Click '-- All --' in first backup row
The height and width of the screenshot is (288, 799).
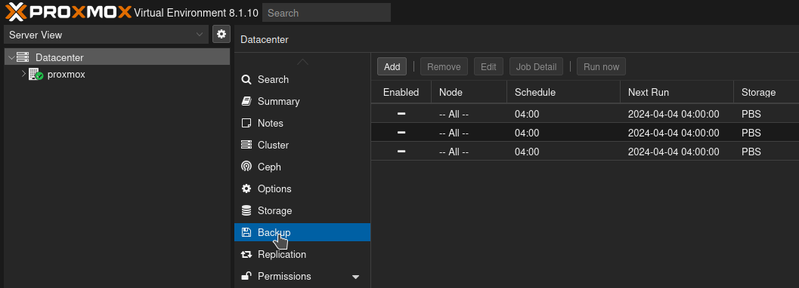tap(454, 115)
